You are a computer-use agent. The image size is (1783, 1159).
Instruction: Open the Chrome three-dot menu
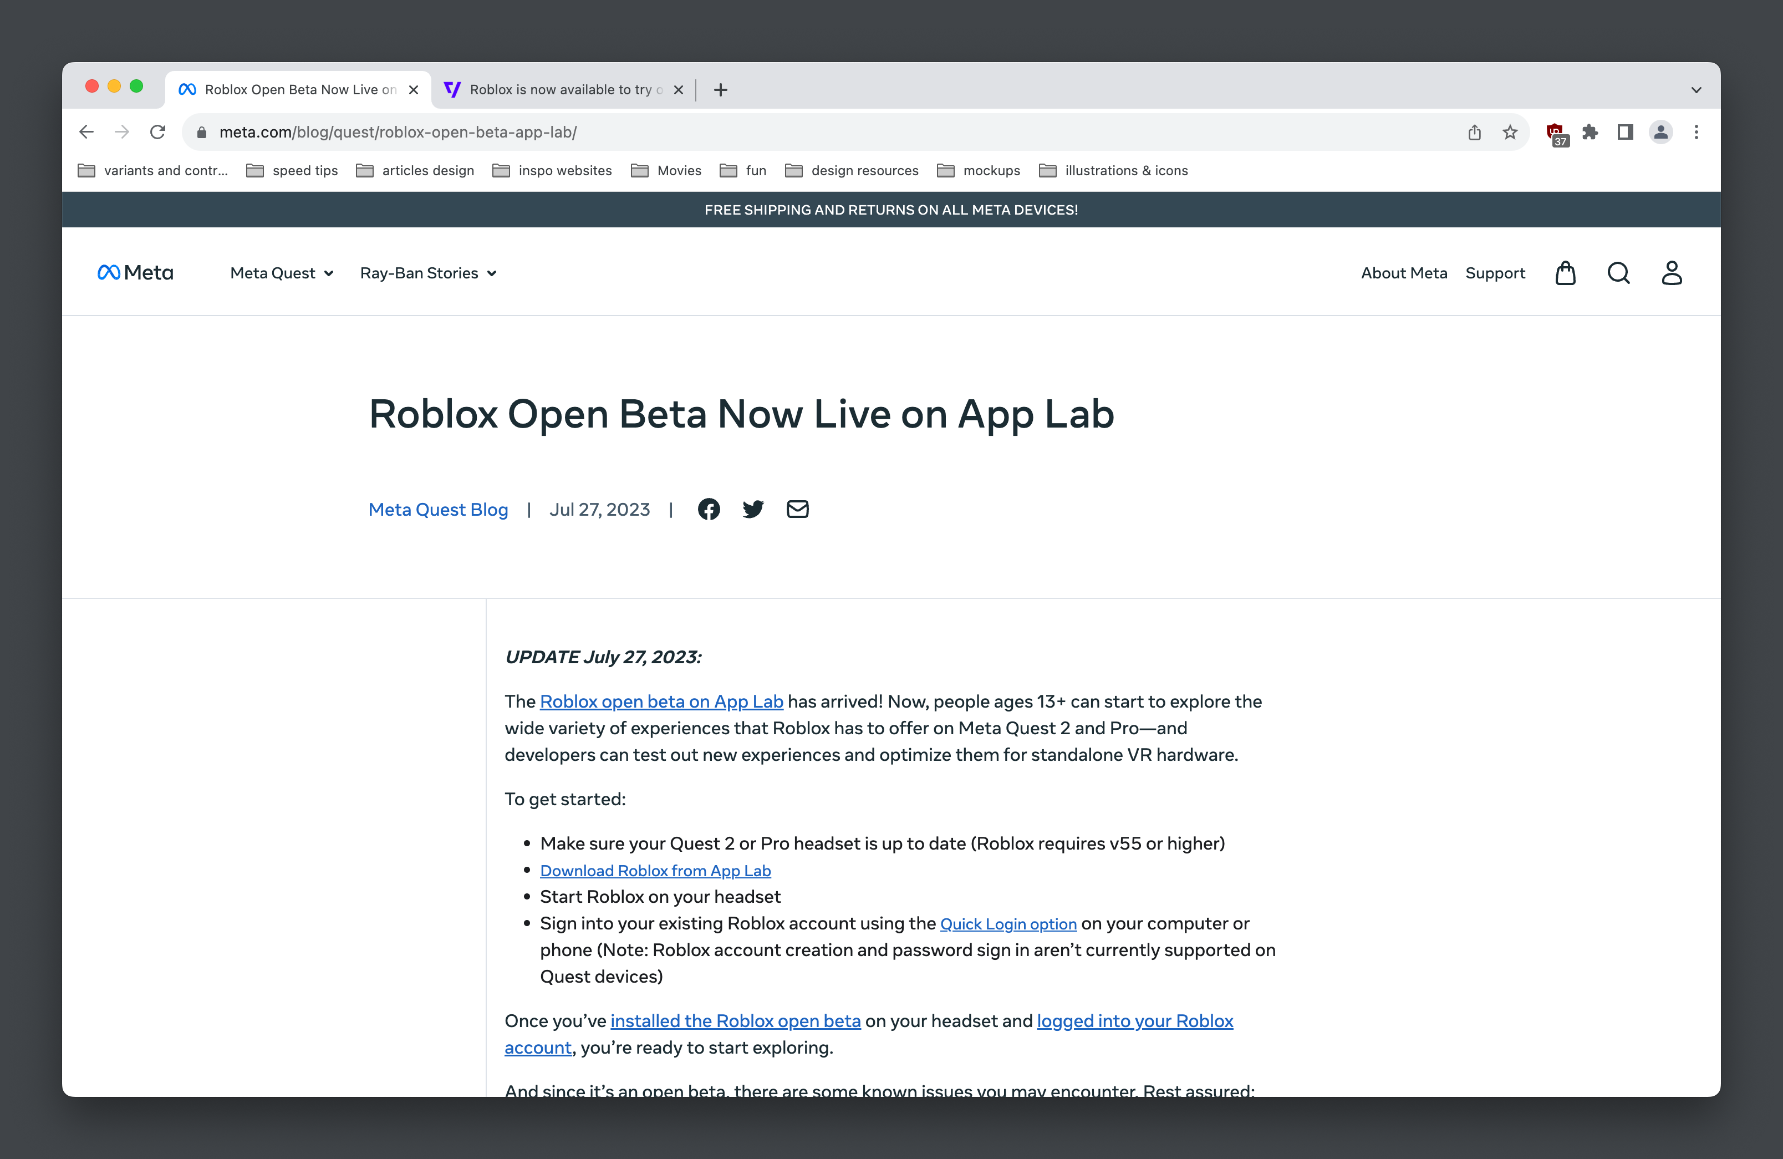click(1696, 133)
